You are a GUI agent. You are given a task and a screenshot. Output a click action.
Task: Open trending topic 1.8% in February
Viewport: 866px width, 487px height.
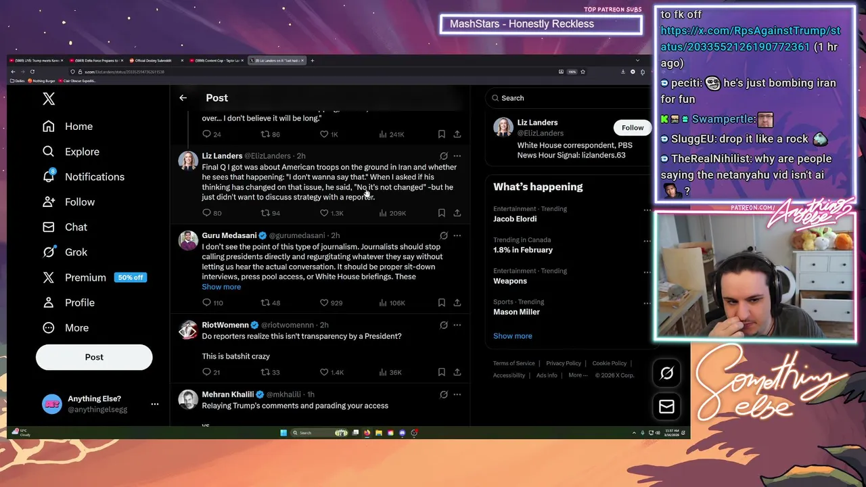pyautogui.click(x=523, y=250)
